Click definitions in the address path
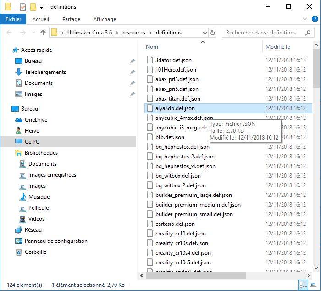The image size is (321, 291). [169, 33]
